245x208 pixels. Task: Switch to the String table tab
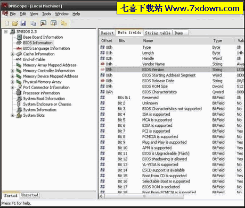[158, 33]
